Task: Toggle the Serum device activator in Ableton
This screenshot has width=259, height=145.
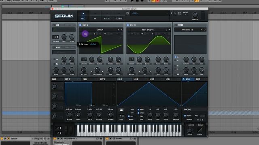Action: (x=2, y=139)
